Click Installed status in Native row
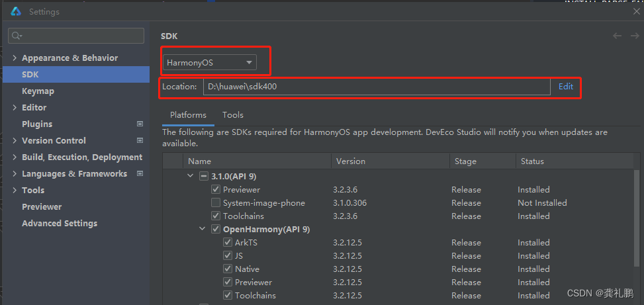The height and width of the screenshot is (305, 644). point(533,269)
